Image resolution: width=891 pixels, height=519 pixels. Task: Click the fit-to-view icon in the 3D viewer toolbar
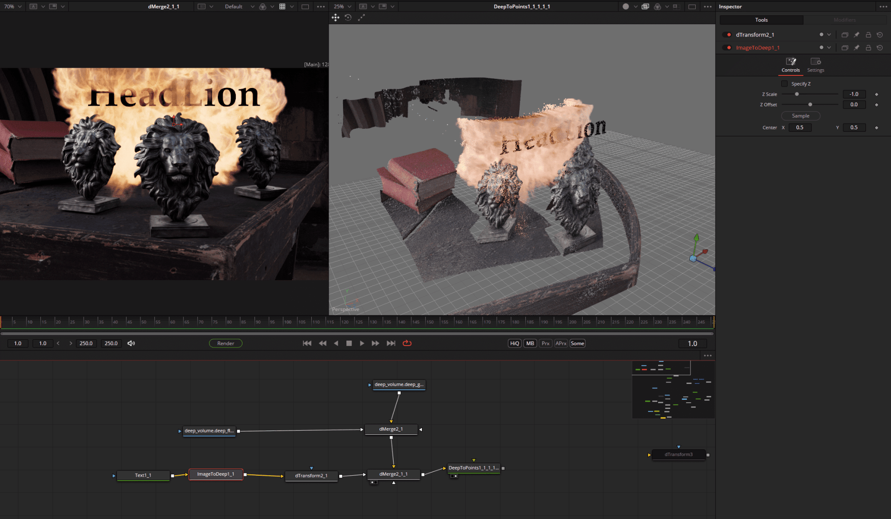click(361, 17)
